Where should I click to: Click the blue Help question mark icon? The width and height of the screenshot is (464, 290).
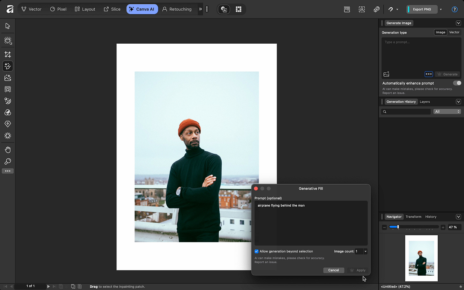point(454,9)
